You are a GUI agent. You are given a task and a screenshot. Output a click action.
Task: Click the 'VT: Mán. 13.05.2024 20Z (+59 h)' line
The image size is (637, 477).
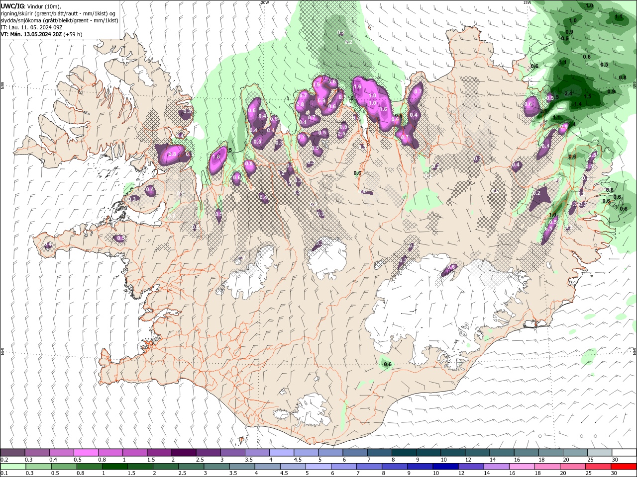click(42, 34)
